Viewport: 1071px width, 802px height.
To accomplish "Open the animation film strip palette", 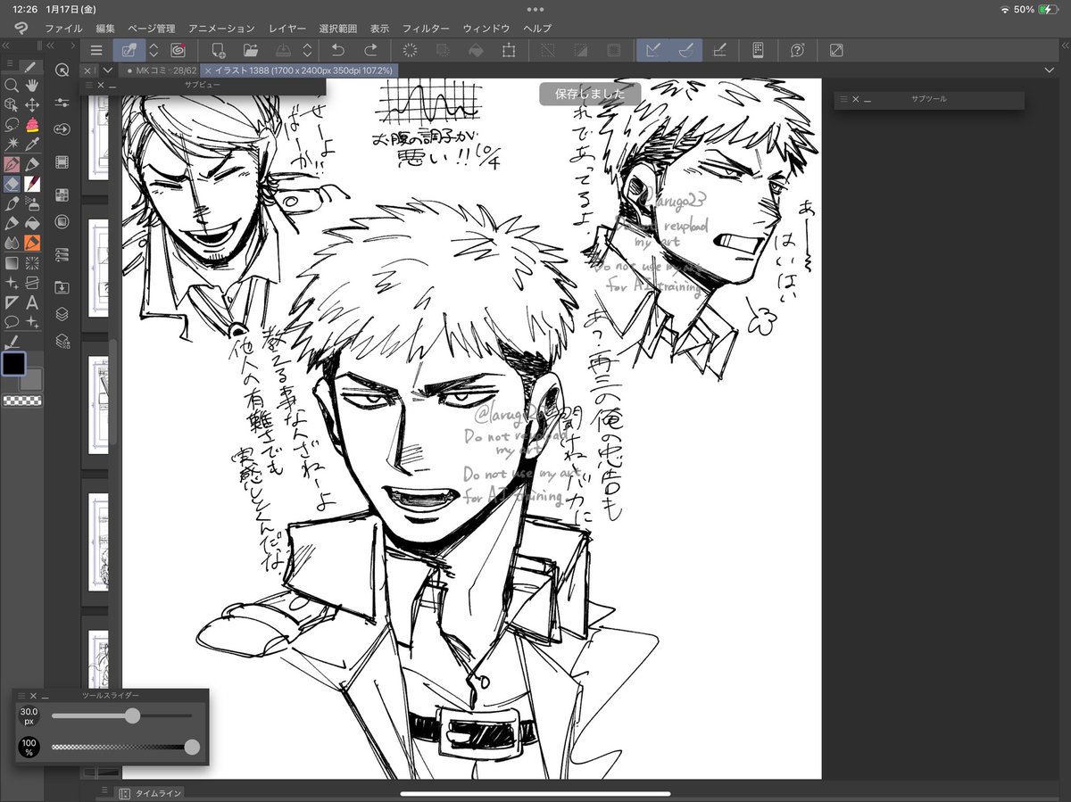I will click(x=62, y=161).
